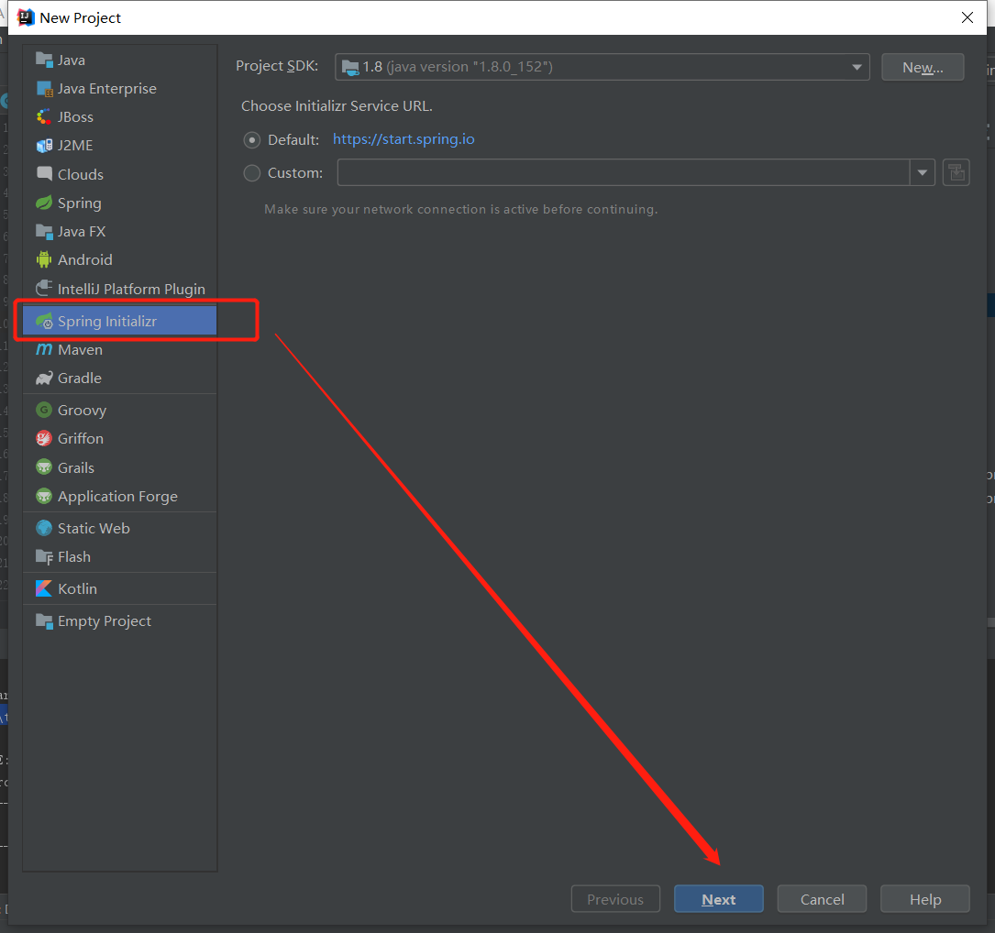The height and width of the screenshot is (933, 995).
Task: Select the Java project type icon
Action: [44, 60]
